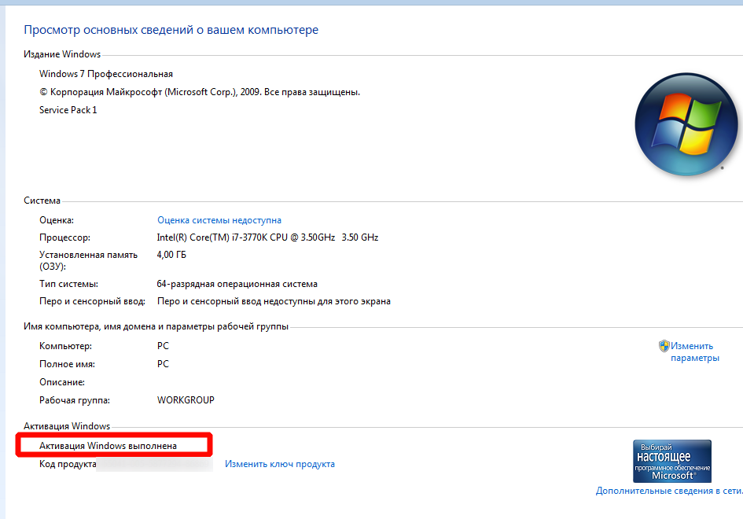Click the 'Система' section header

tap(42, 201)
